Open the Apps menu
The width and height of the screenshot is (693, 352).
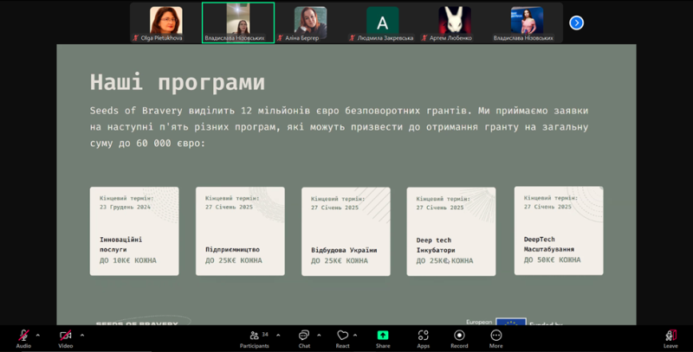coord(423,335)
